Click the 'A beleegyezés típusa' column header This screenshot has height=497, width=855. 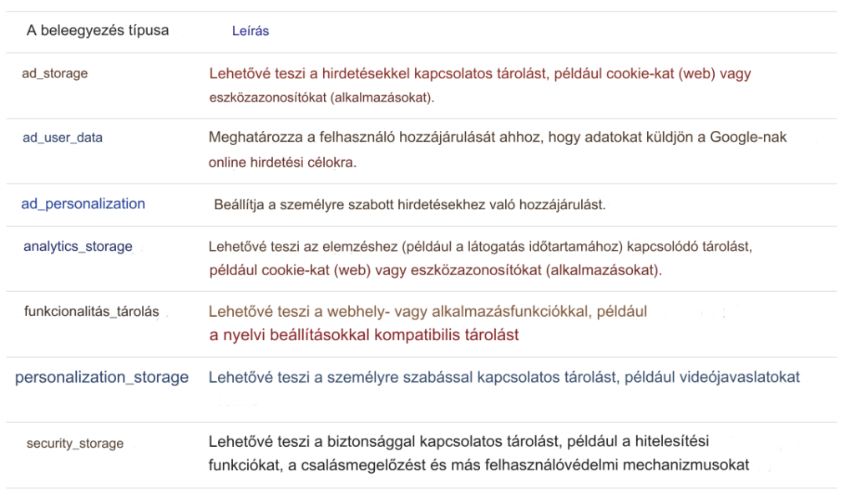(98, 31)
